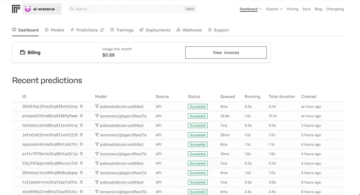The width and height of the screenshot is (360, 195).
Task: Click Succeeded badge in the pfnpasb9fdrm row
Action: [197, 116]
